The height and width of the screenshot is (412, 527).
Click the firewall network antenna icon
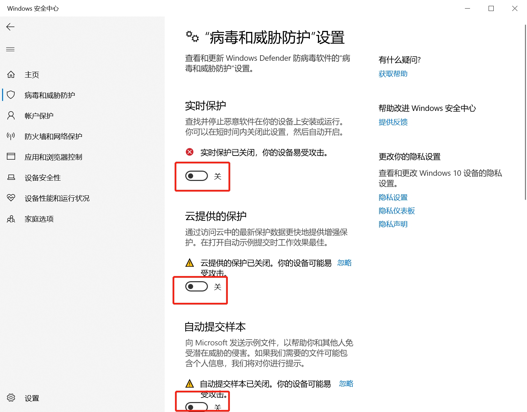[11, 136]
